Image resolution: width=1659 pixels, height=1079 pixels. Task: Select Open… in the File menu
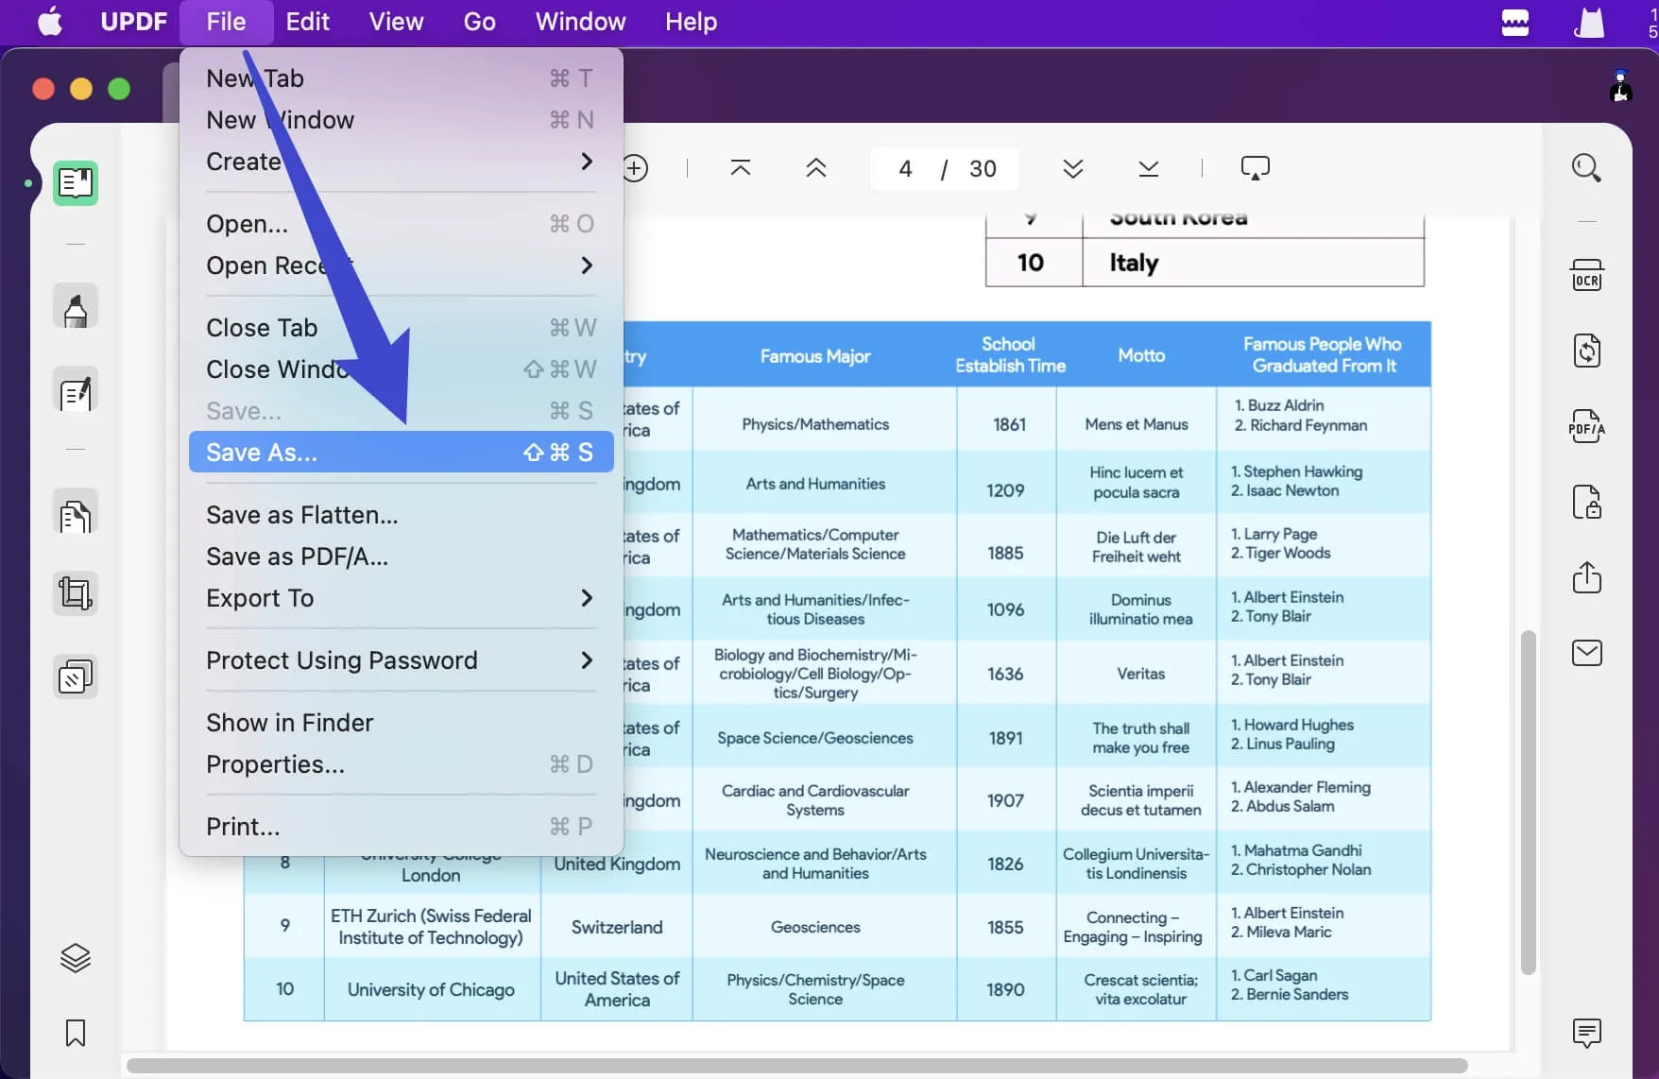pos(402,224)
